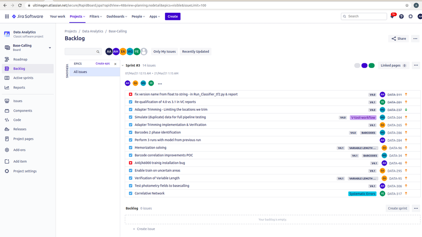
Task: Filter by unassigned grey avatar
Action: click(144, 52)
